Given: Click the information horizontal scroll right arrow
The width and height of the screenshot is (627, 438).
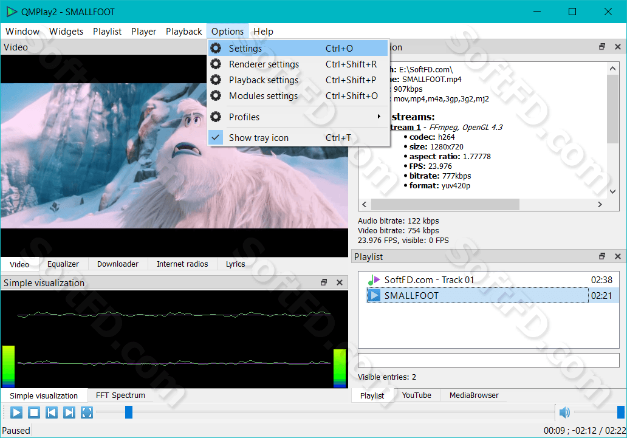Looking at the screenshot, I should pos(600,204).
